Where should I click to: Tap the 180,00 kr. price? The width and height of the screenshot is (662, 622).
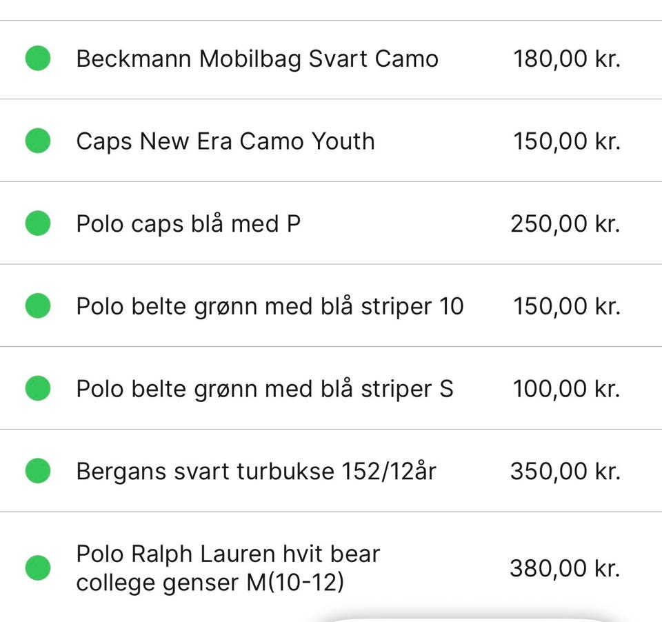[567, 59]
